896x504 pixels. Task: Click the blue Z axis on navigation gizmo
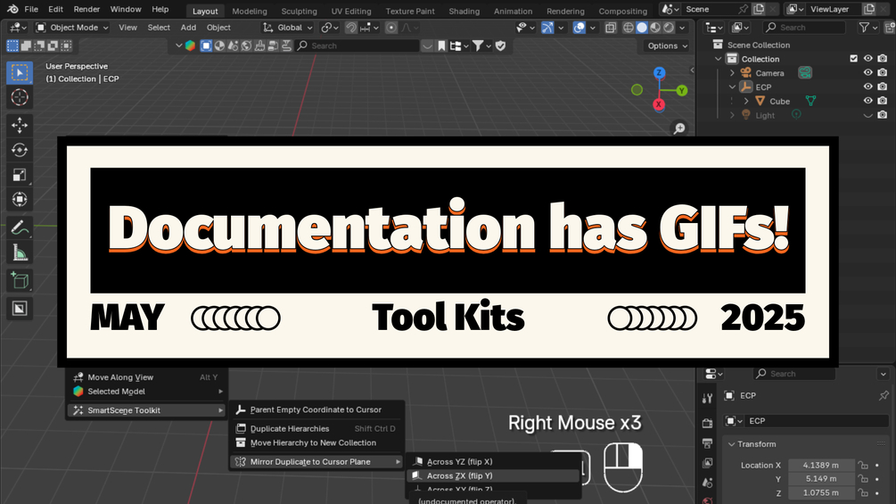coord(659,72)
